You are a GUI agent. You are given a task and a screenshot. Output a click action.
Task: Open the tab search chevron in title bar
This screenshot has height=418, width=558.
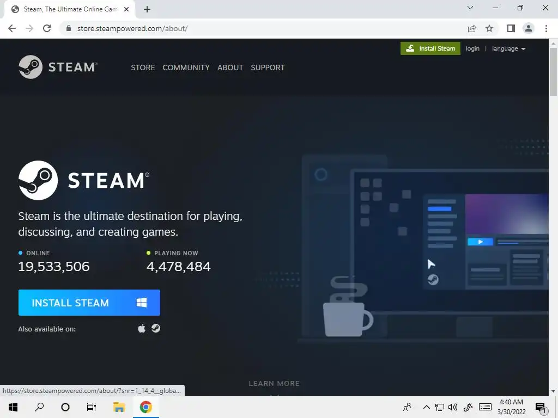click(x=470, y=8)
